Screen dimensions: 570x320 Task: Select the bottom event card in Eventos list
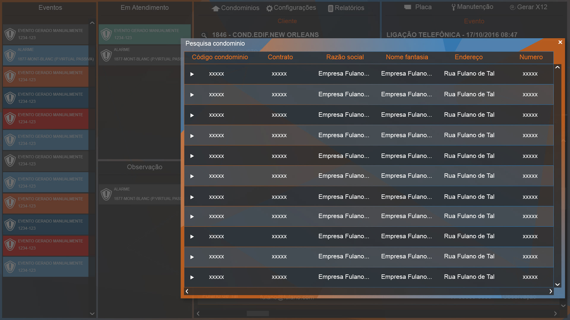coord(46,267)
